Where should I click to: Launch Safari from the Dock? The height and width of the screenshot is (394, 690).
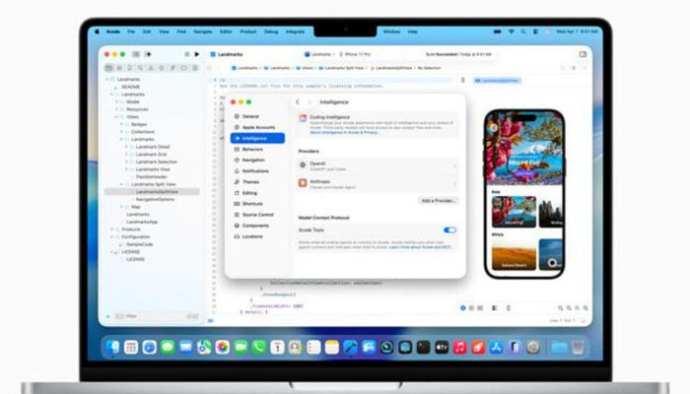[149, 347]
